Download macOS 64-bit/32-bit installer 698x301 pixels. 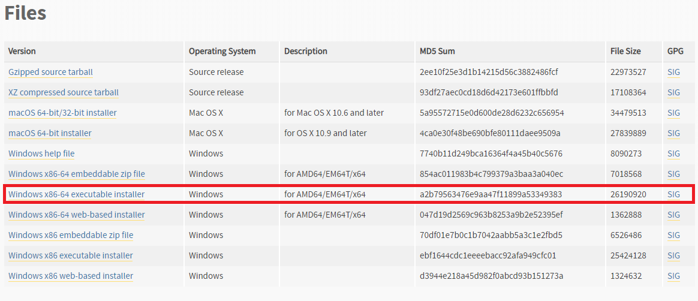[x=62, y=113]
